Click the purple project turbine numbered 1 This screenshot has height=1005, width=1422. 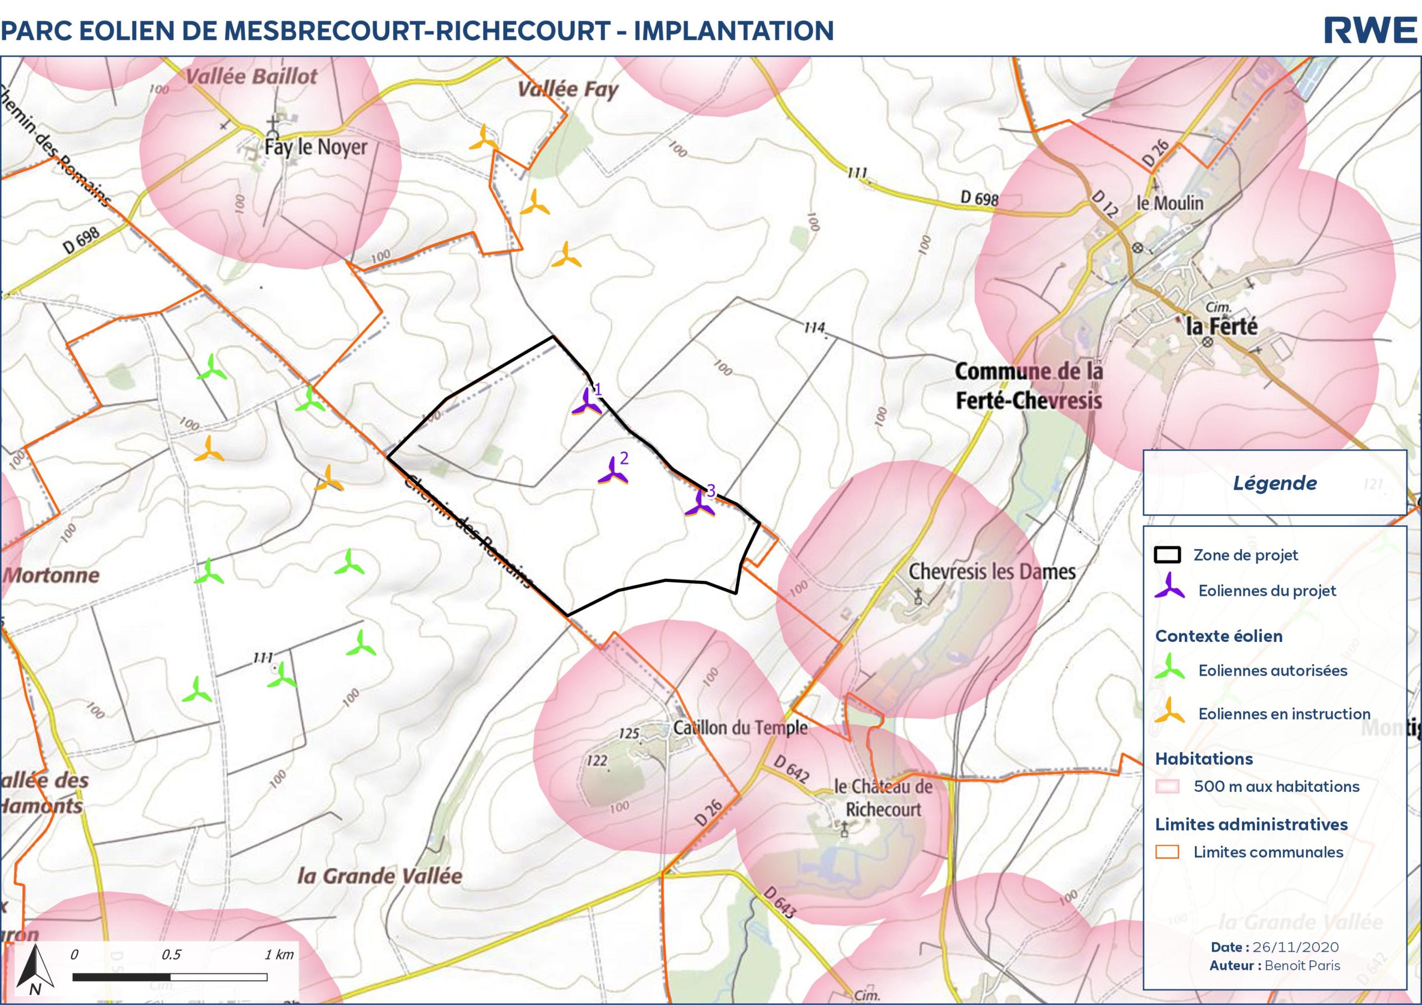point(587,403)
